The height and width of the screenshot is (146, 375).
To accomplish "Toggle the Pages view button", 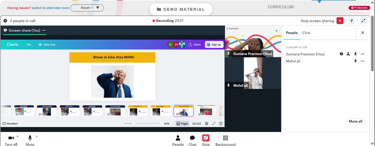I will point(182,124).
